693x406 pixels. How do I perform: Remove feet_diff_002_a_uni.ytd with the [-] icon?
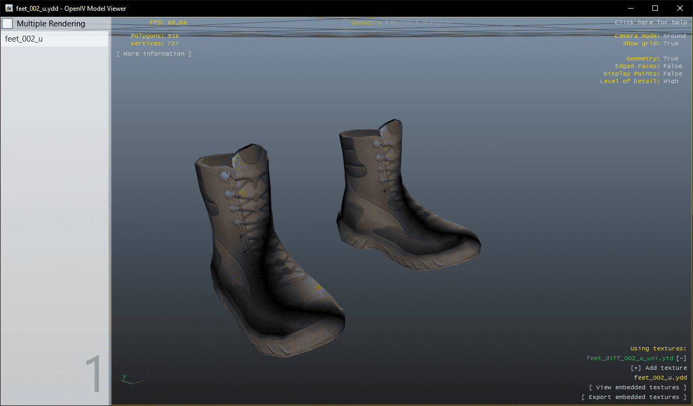pyautogui.click(x=682, y=358)
